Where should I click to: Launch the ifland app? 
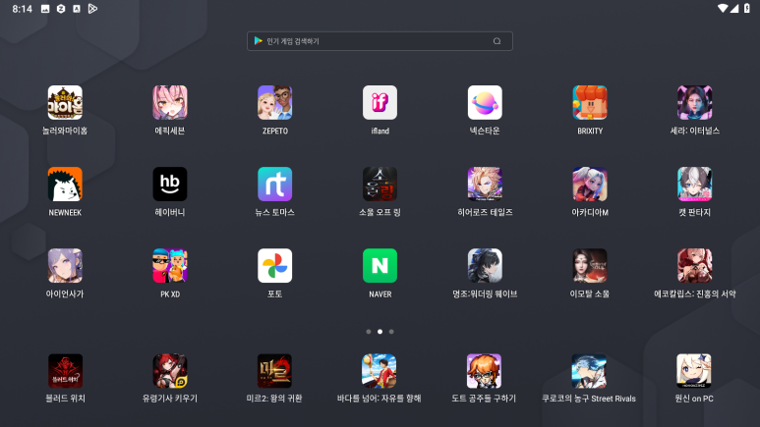(380, 103)
